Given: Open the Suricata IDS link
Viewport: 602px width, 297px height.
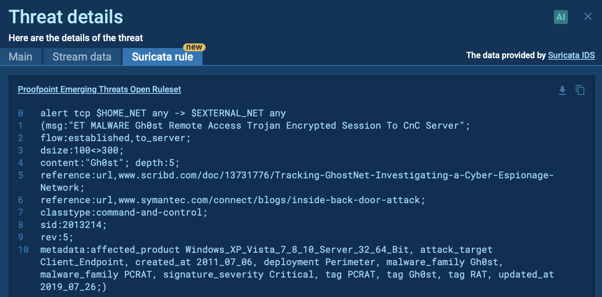Looking at the screenshot, I should pyautogui.click(x=571, y=55).
